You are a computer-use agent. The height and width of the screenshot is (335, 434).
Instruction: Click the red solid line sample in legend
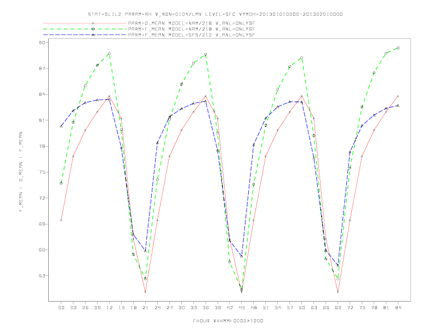coord(85,24)
